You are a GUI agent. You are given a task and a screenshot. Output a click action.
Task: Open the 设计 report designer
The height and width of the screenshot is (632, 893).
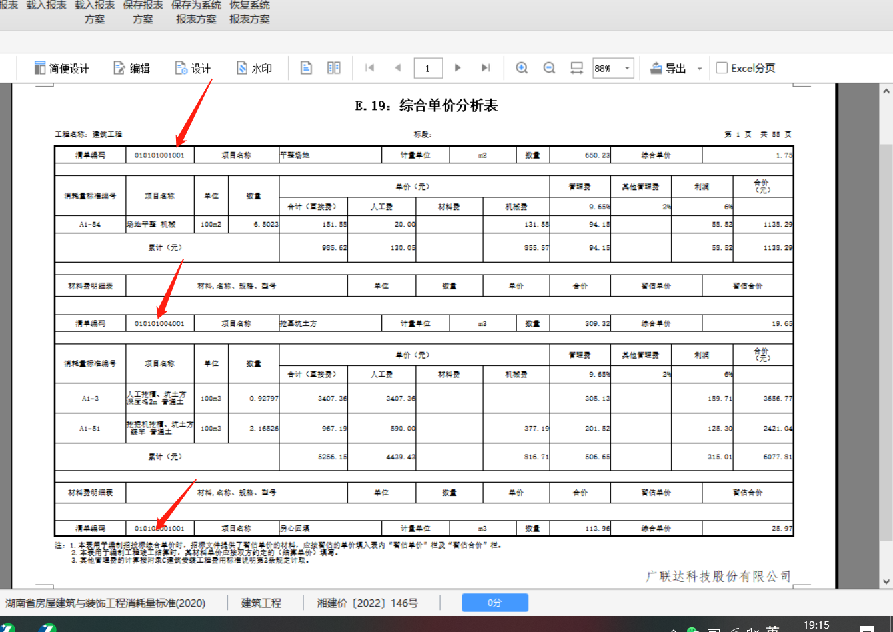193,68
